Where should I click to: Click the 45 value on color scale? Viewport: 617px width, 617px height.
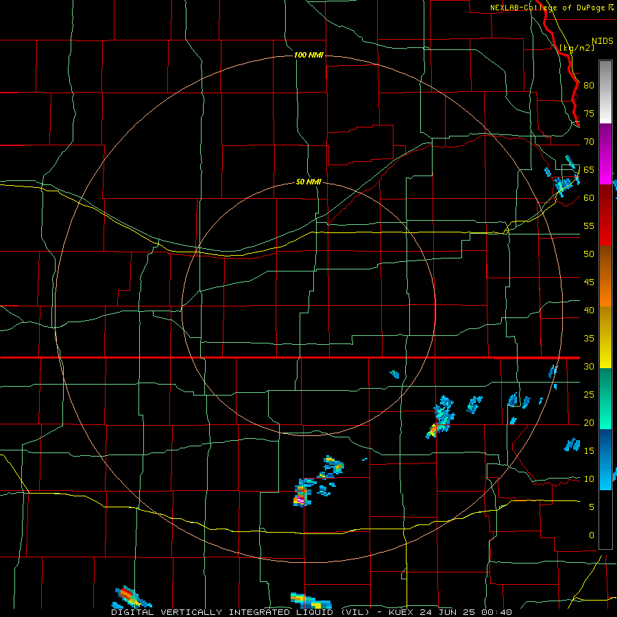click(x=589, y=282)
